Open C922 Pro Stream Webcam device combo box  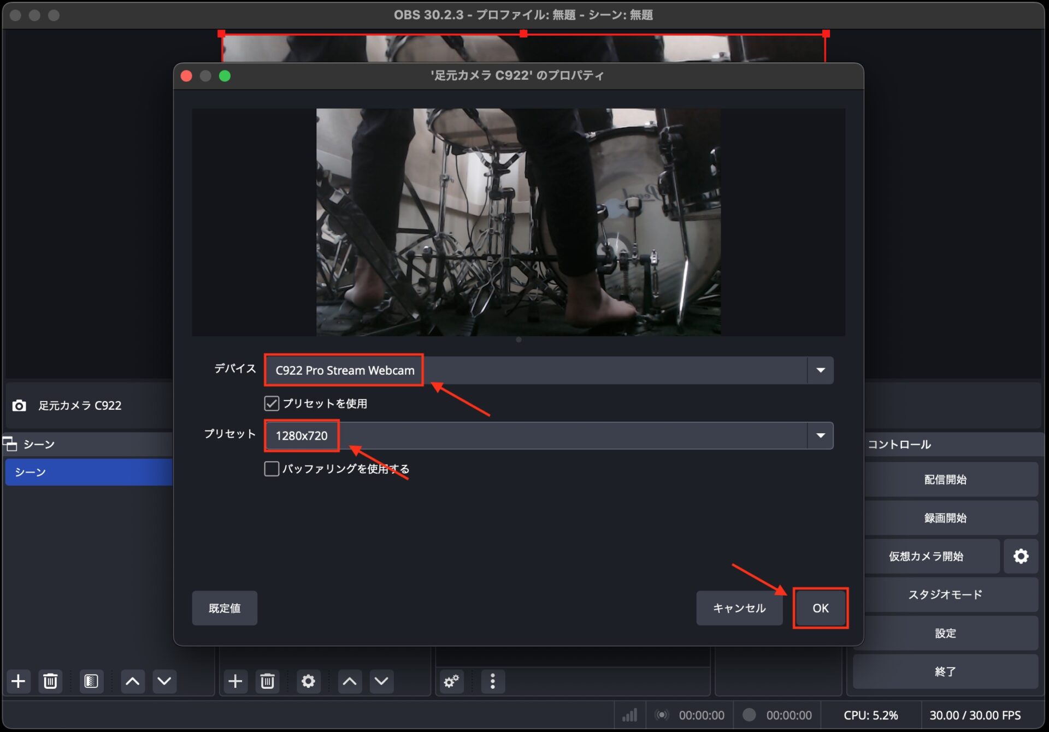(549, 370)
